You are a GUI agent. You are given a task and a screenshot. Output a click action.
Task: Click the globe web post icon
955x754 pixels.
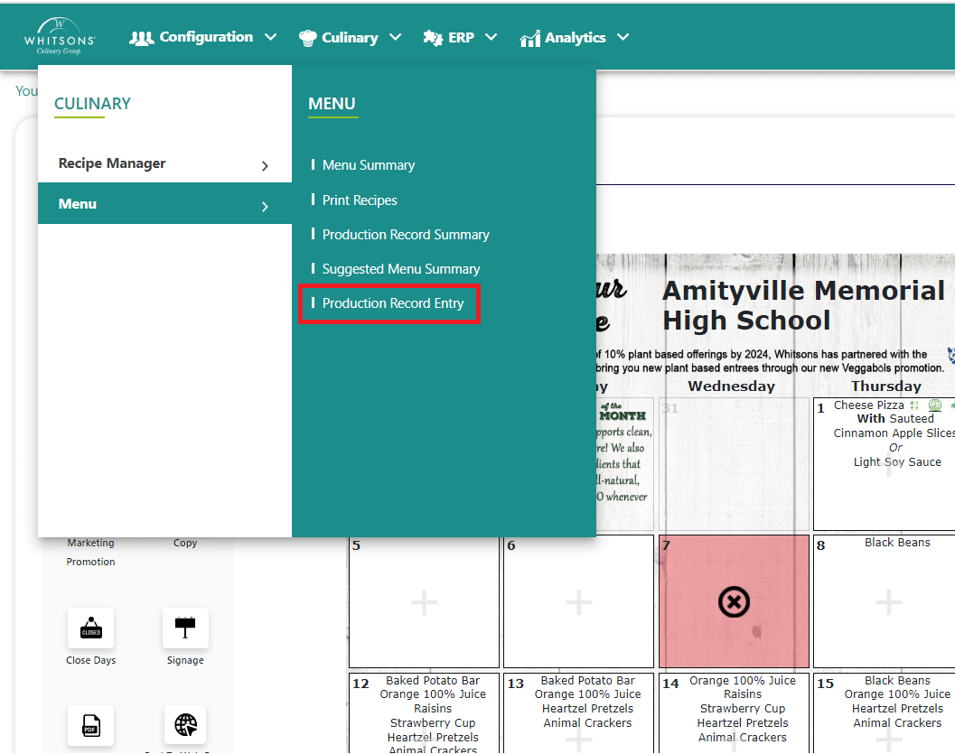(185, 725)
